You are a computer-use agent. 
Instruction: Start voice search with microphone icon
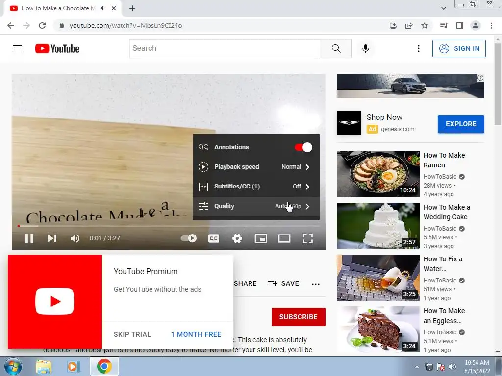365,48
